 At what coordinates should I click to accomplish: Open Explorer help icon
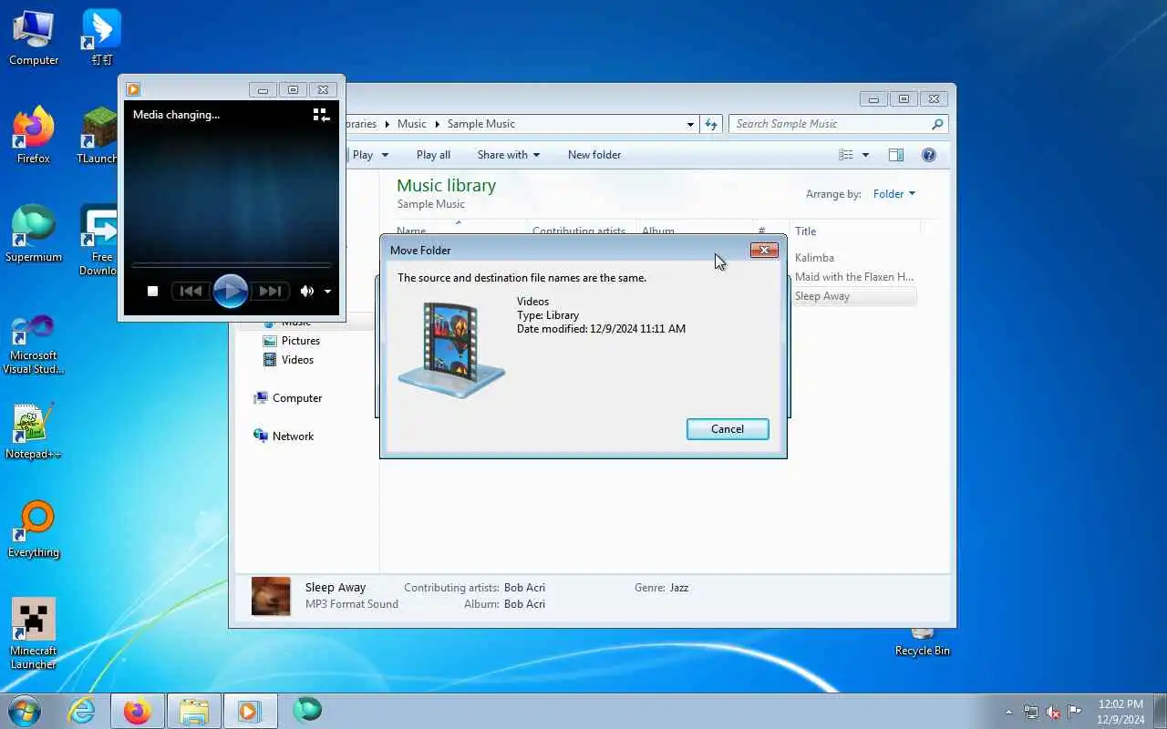[929, 155]
